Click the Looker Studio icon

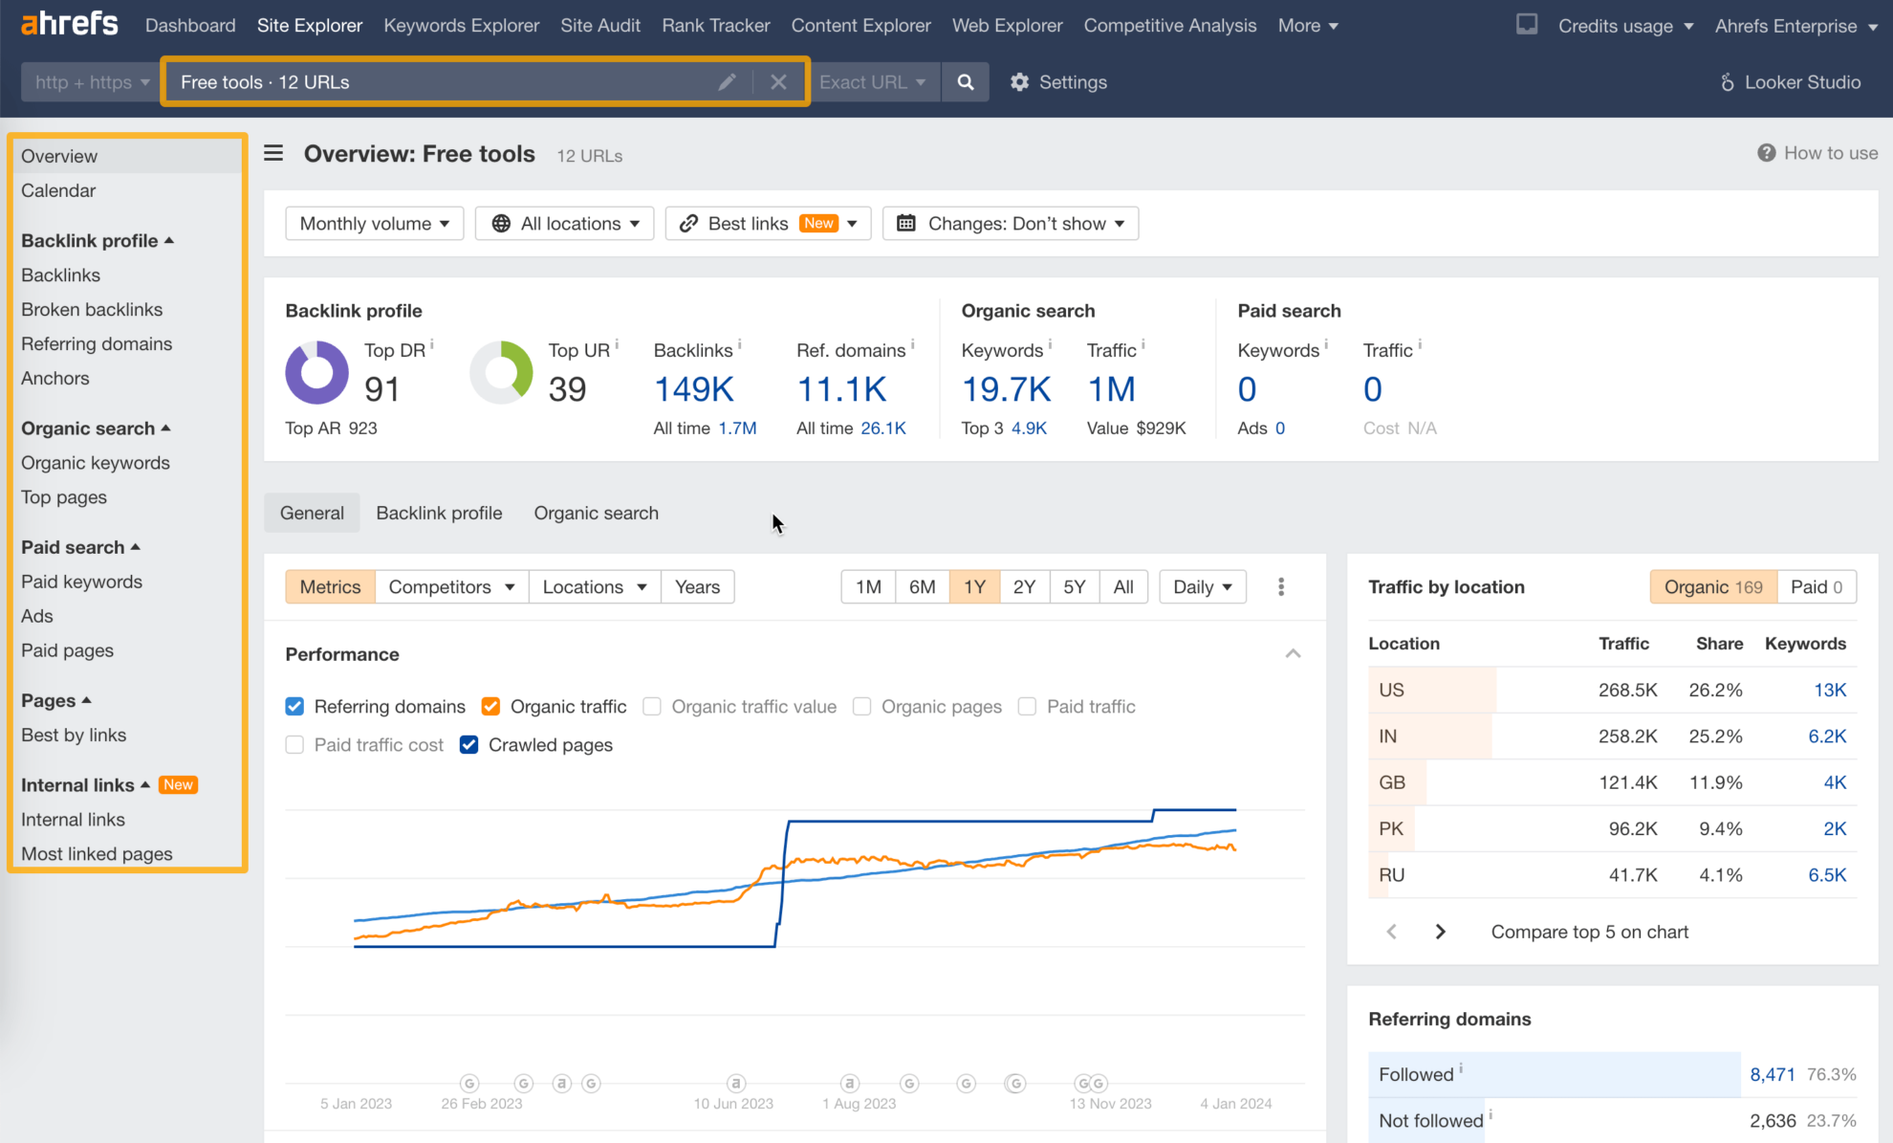pyautogui.click(x=1730, y=81)
